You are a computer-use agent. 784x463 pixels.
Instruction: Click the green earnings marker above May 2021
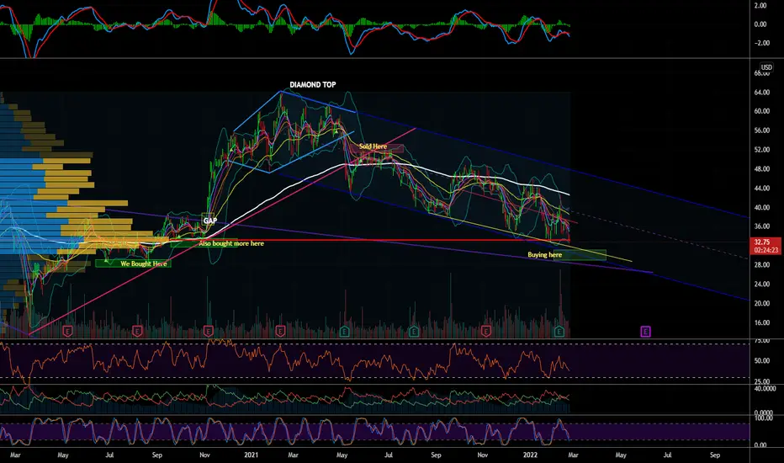[x=344, y=332]
